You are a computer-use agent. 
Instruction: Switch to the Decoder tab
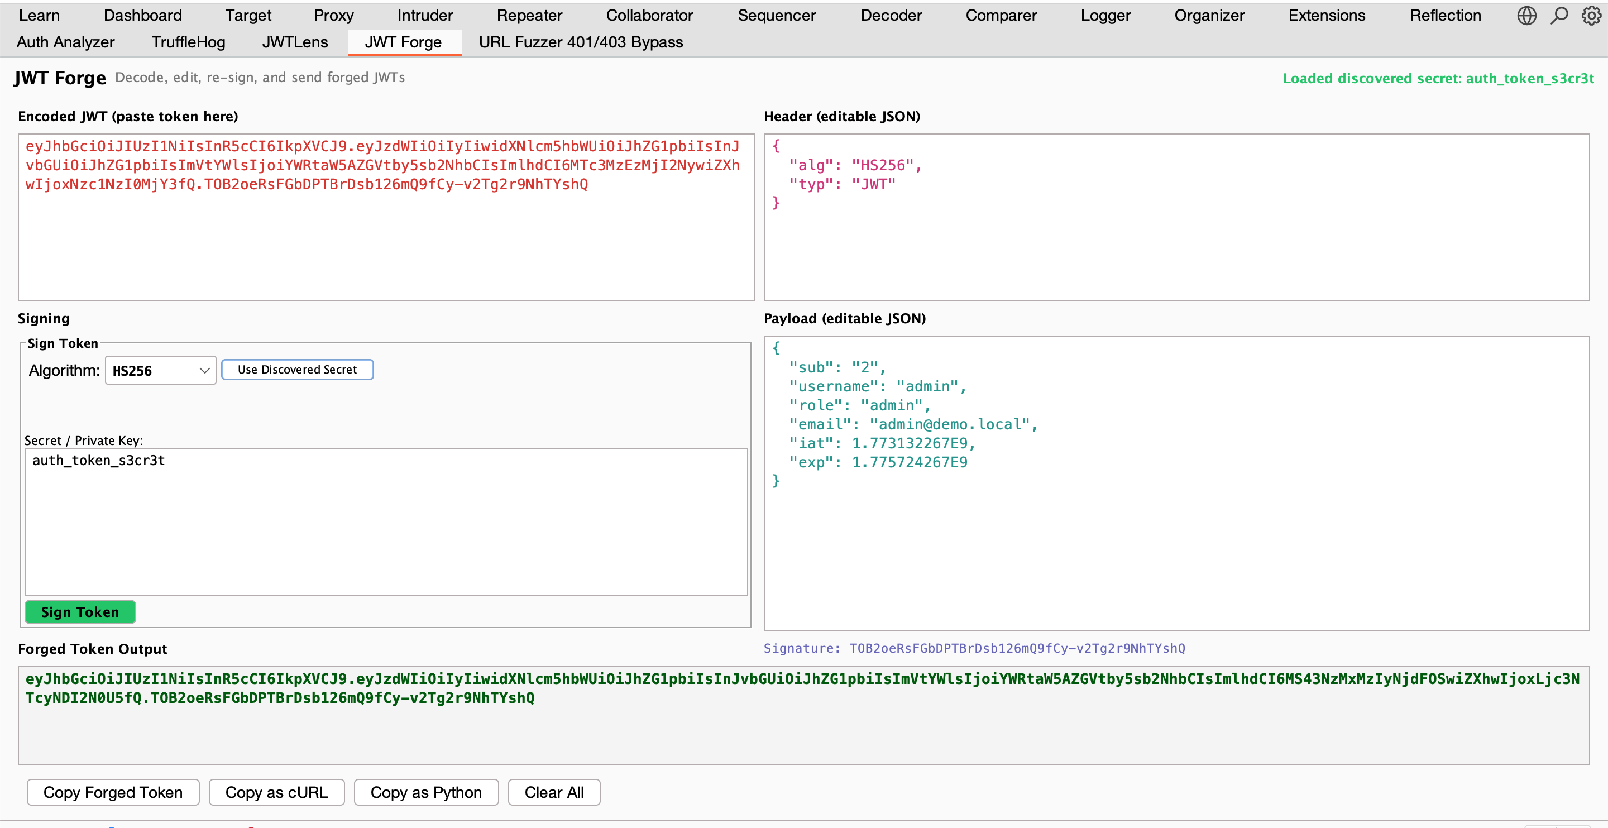(x=891, y=15)
